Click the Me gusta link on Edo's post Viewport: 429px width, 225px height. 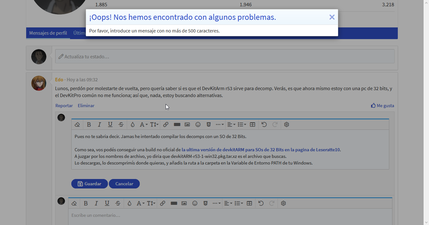pyautogui.click(x=382, y=106)
